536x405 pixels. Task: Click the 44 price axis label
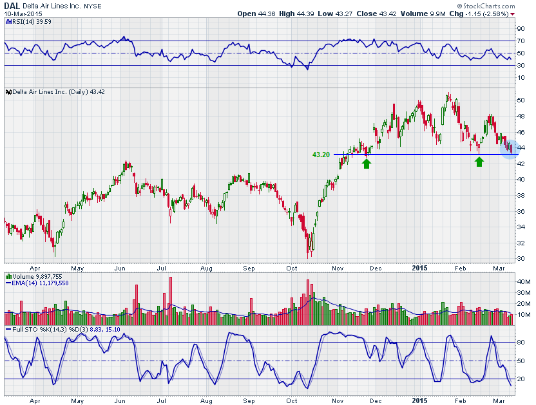click(x=521, y=148)
